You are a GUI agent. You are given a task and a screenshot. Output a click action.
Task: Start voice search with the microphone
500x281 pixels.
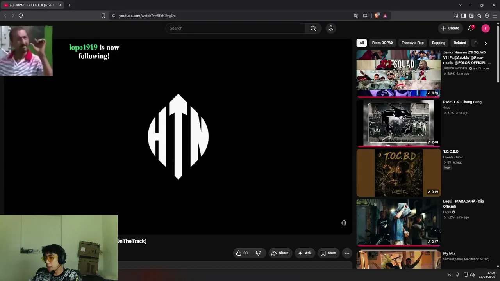click(331, 28)
